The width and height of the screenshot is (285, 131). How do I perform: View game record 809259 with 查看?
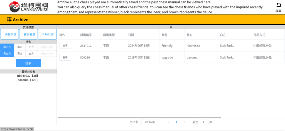[x=65, y=57]
